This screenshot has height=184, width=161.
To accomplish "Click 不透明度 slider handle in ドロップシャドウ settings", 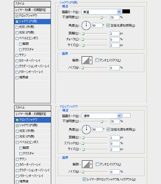I will coord(102,122).
